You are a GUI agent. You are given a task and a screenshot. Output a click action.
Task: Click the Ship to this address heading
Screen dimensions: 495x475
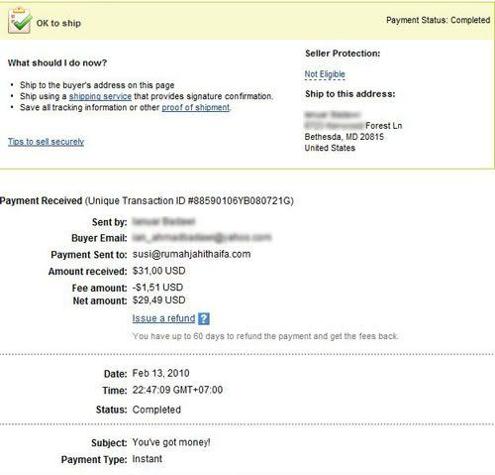(x=350, y=94)
